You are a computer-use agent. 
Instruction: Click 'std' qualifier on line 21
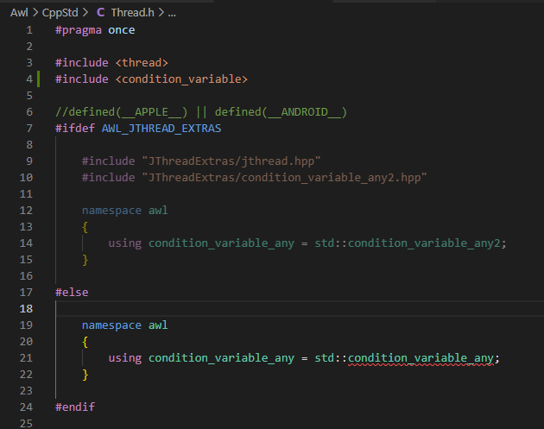[x=325, y=358]
